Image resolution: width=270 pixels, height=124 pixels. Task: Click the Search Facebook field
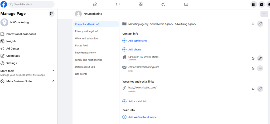[x=31, y=4]
